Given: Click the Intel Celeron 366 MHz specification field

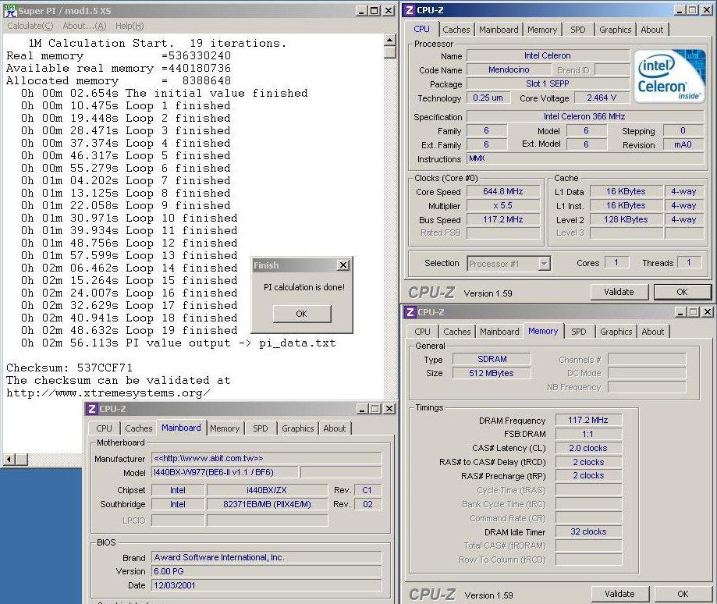Looking at the screenshot, I should point(584,116).
